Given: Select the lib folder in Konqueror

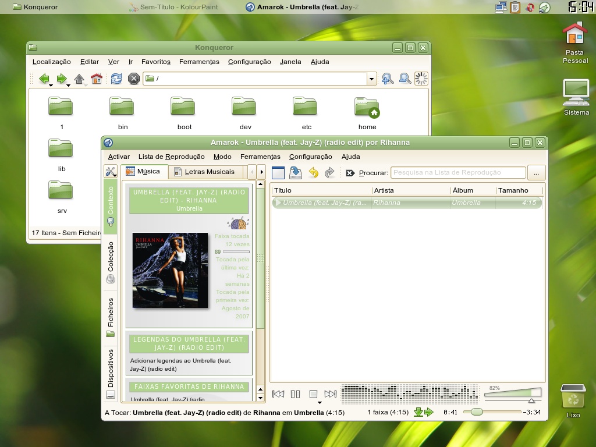Looking at the screenshot, I should [61, 154].
